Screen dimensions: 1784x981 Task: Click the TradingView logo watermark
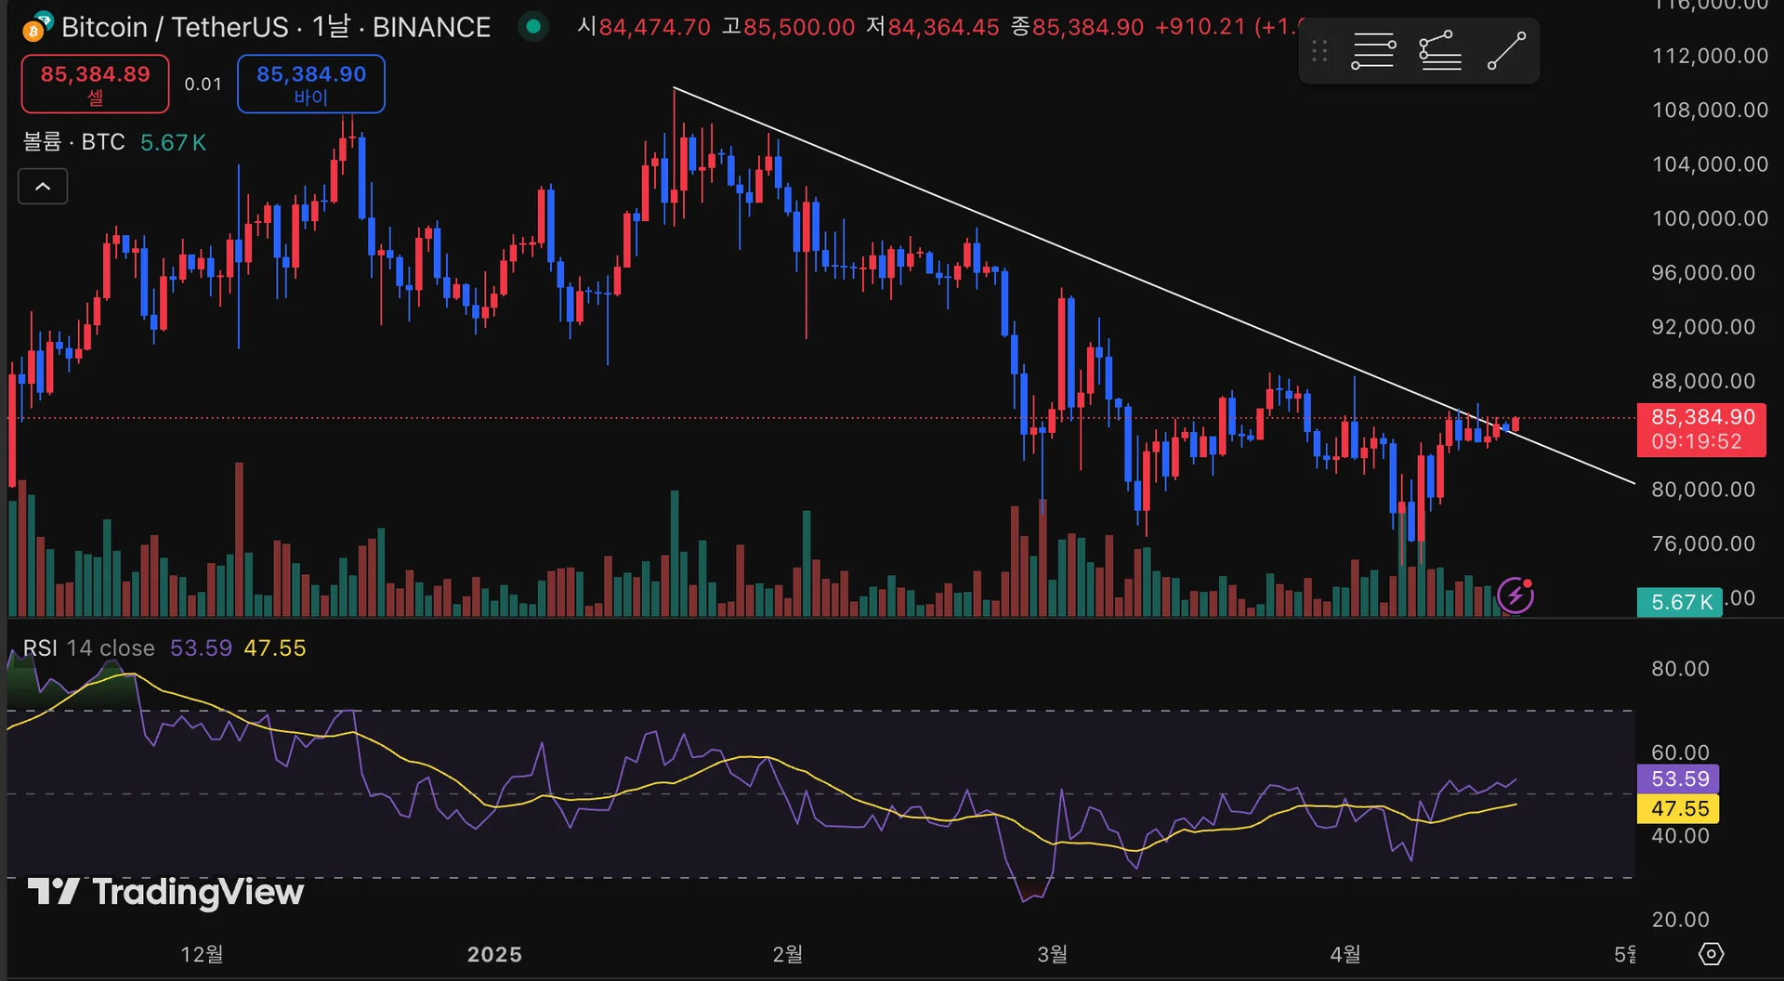[165, 892]
